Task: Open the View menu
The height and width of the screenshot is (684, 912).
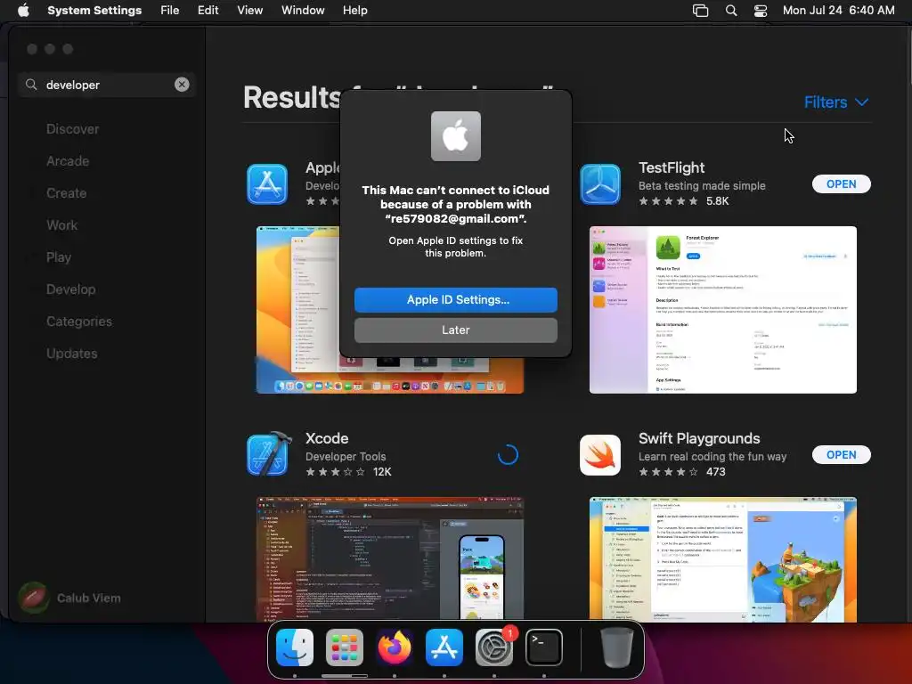Action: [x=249, y=11]
